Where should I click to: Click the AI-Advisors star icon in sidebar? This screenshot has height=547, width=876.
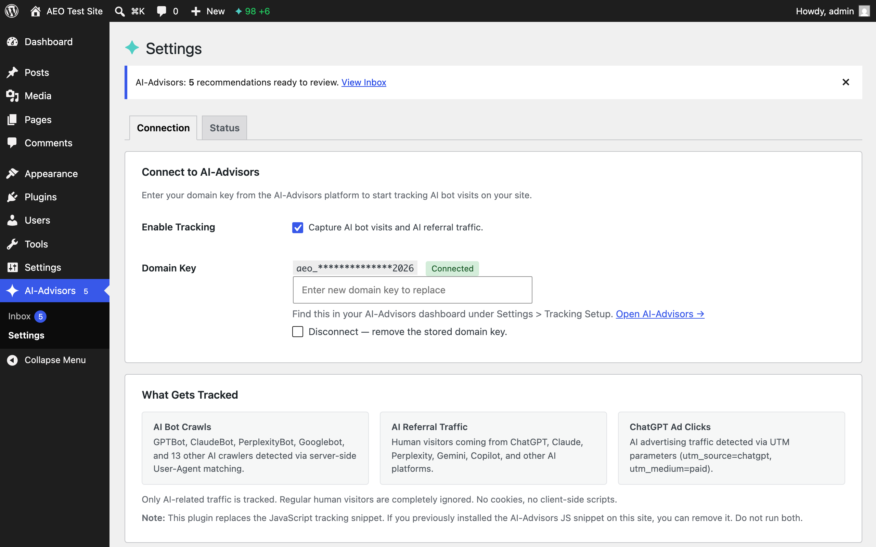(x=12, y=291)
